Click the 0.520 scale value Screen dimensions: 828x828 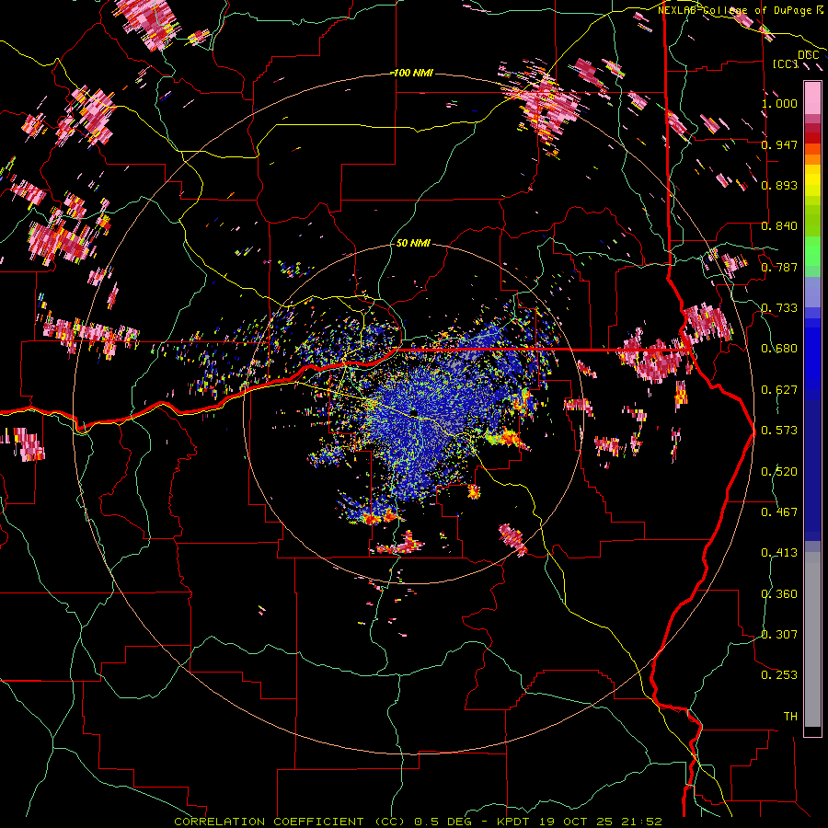click(779, 472)
